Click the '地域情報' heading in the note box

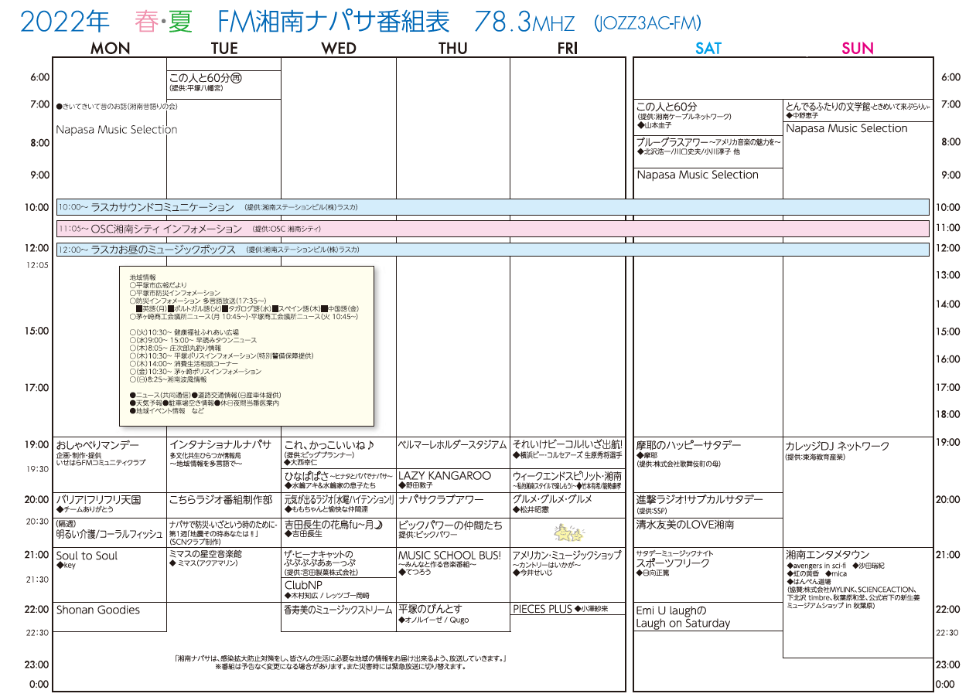142,277
